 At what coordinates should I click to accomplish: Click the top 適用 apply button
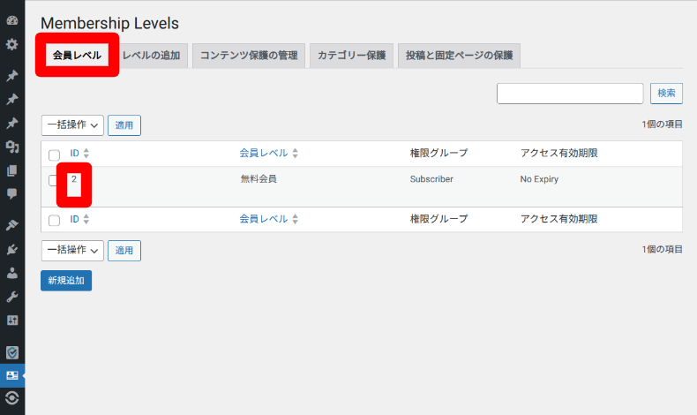pyautogui.click(x=124, y=125)
